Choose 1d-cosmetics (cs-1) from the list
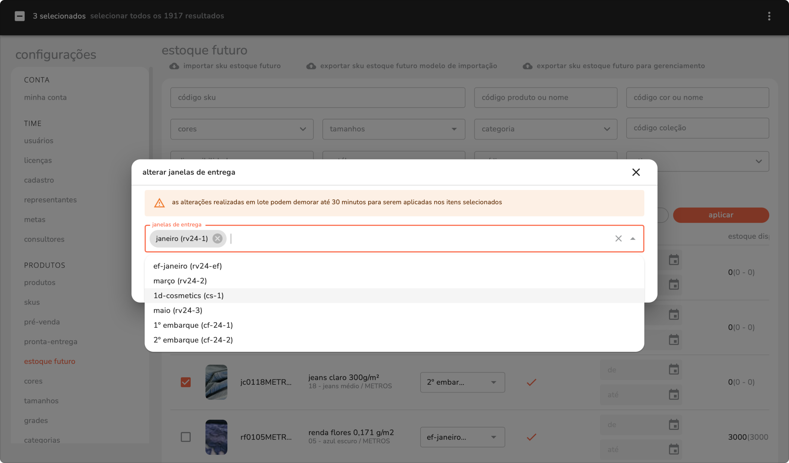Screen dimensions: 789x463 point(189,295)
